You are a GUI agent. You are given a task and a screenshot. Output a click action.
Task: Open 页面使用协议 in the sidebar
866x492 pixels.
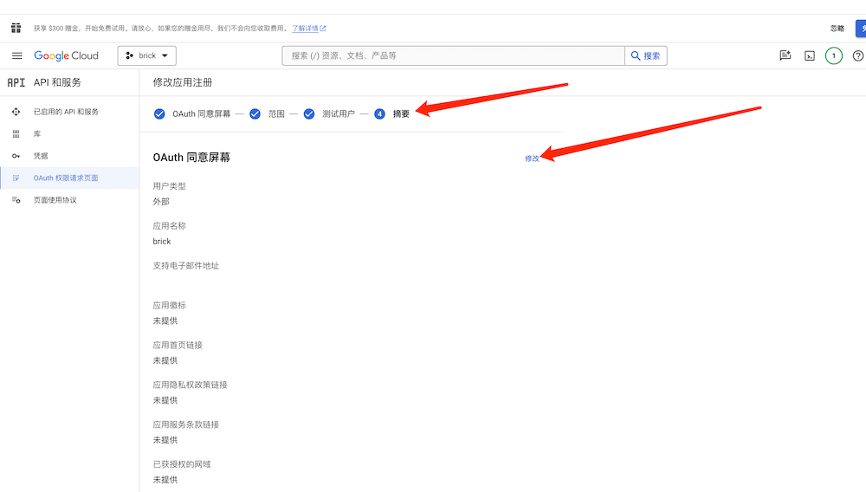click(x=55, y=200)
